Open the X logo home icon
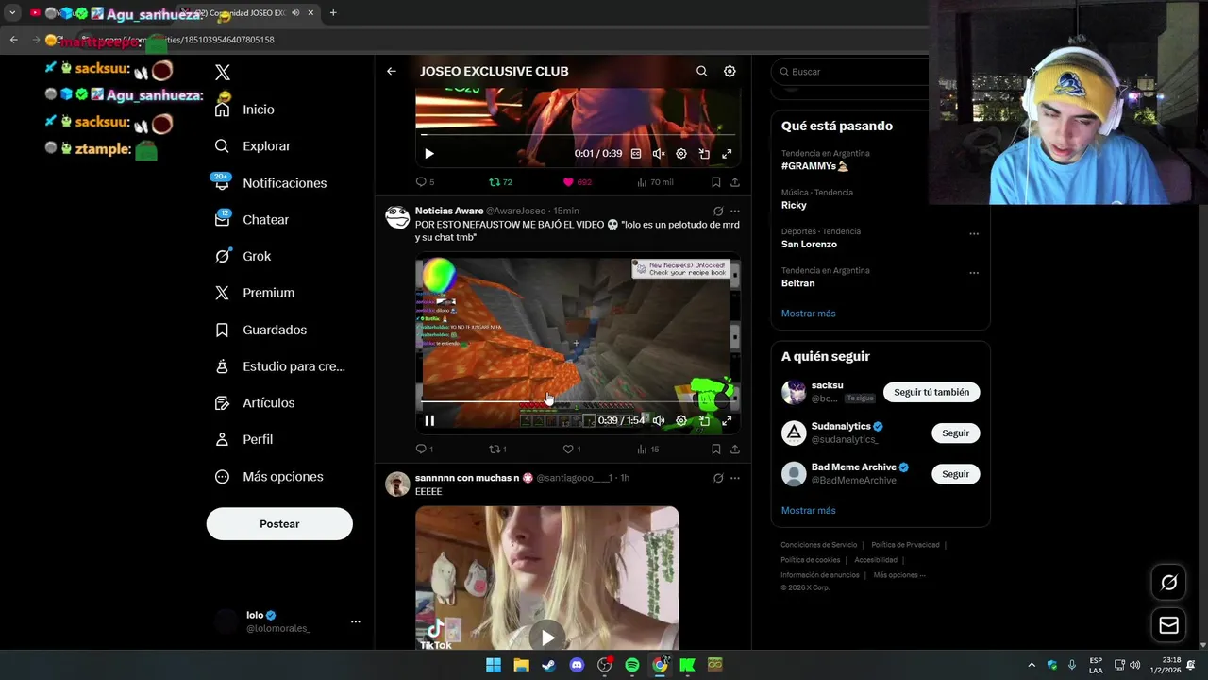Screen dimensions: 1208x680 [x=223, y=73]
